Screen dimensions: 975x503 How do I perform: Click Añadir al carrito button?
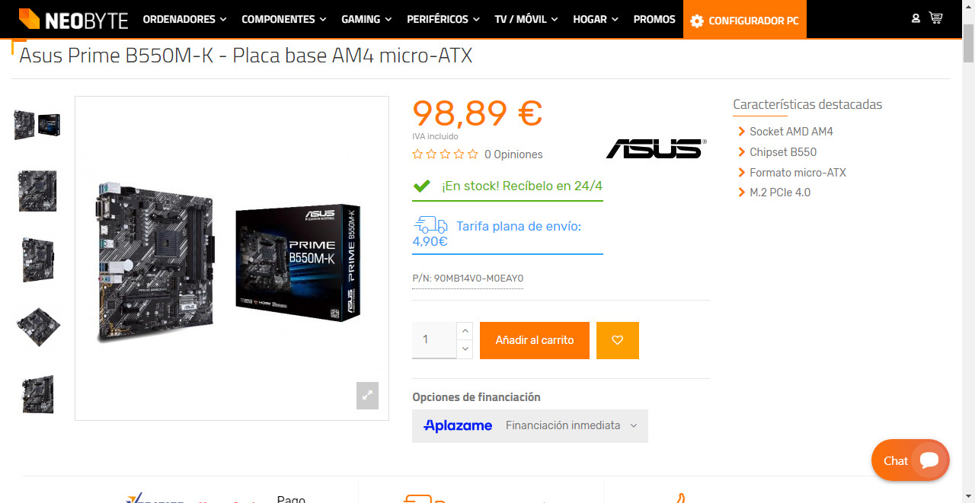pyautogui.click(x=535, y=340)
